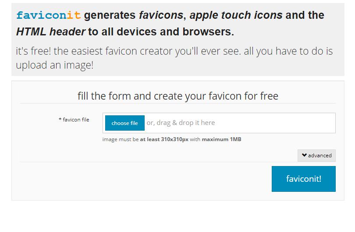
Task: Click the "* favicon file" label
Action: [x=74, y=120]
